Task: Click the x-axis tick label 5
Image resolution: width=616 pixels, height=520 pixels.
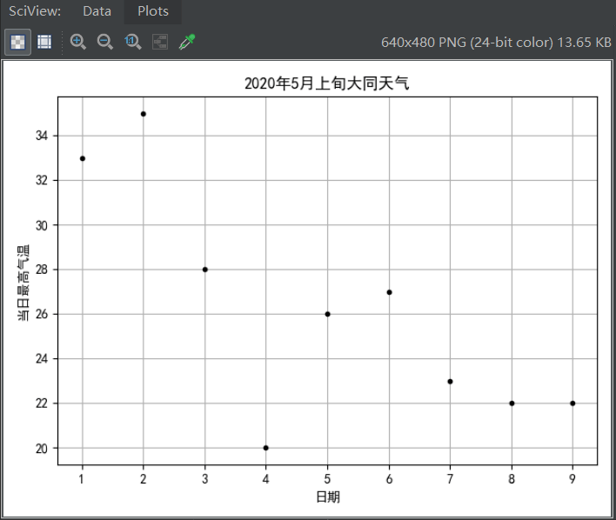Action: tap(328, 479)
